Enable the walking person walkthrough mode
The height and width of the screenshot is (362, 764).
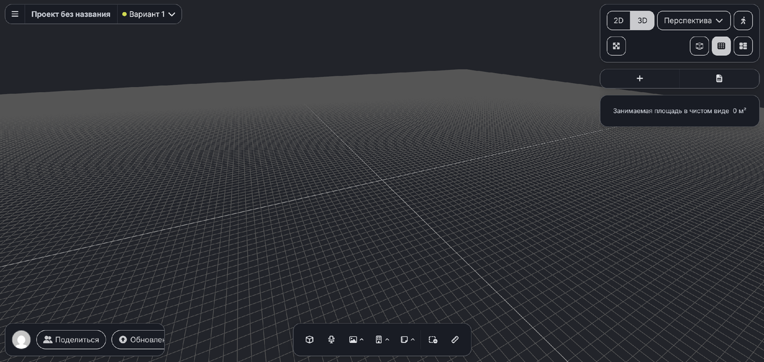pyautogui.click(x=743, y=20)
